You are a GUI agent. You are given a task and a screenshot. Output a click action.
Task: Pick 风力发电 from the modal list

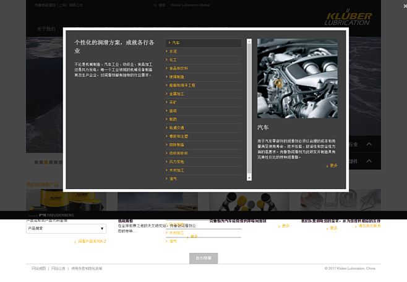204,162
